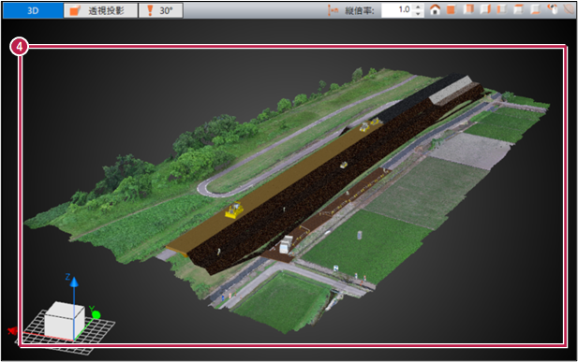Increase the 縦倍率 value with up arrow
The height and width of the screenshot is (362, 578).
[x=418, y=7]
